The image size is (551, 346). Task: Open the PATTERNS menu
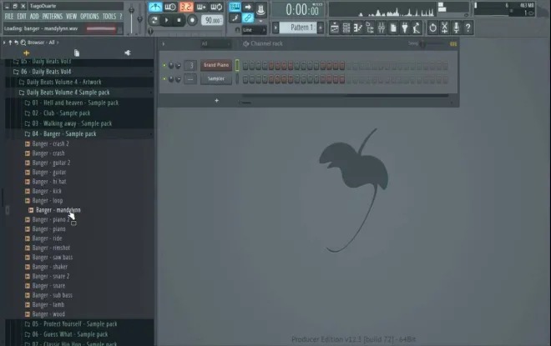point(53,17)
